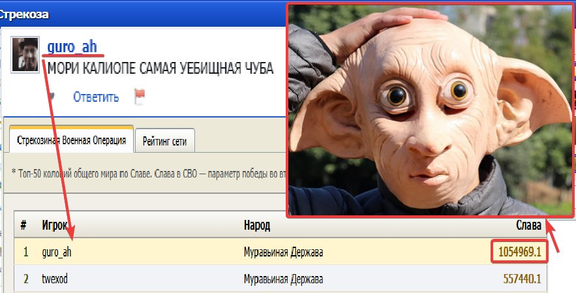The image size is (576, 293).
Task: Select player twexod in the ranking table
Action: click(55, 279)
